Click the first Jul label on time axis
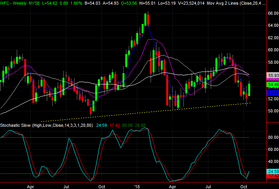Viewport: 279px width, 189px height. (66, 186)
